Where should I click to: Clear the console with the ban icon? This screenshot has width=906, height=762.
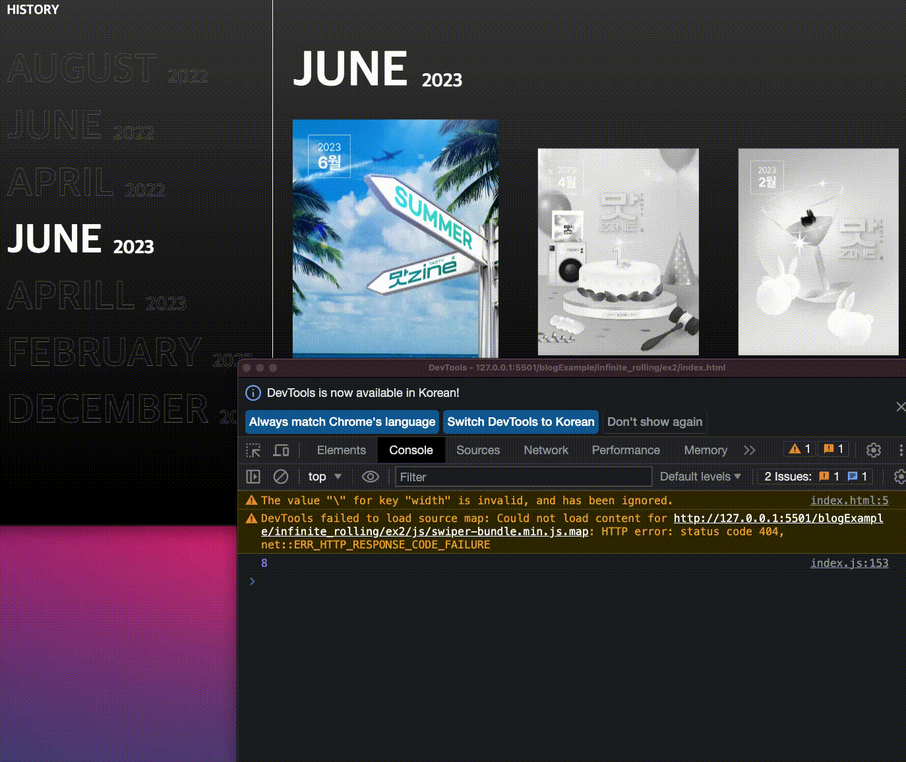[281, 477]
